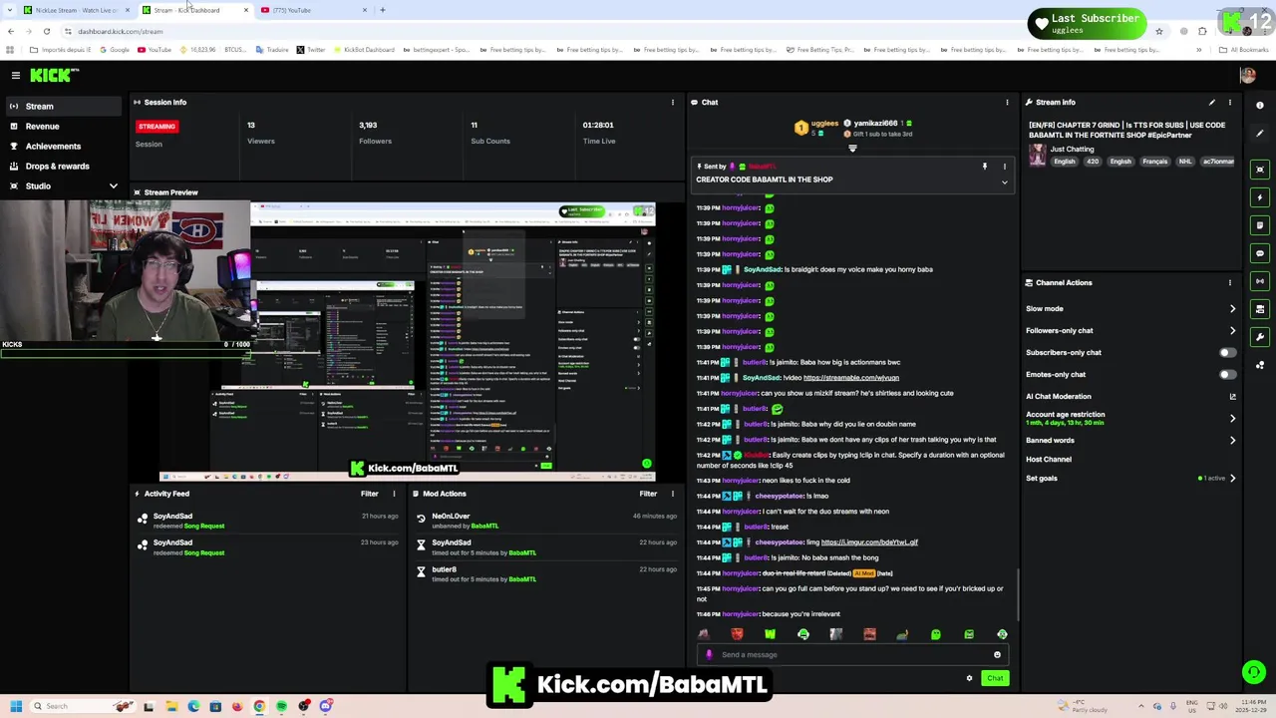Viewport: 1276px width, 718px height.
Task: Open the user profile avatar menu
Action: (x=1247, y=75)
